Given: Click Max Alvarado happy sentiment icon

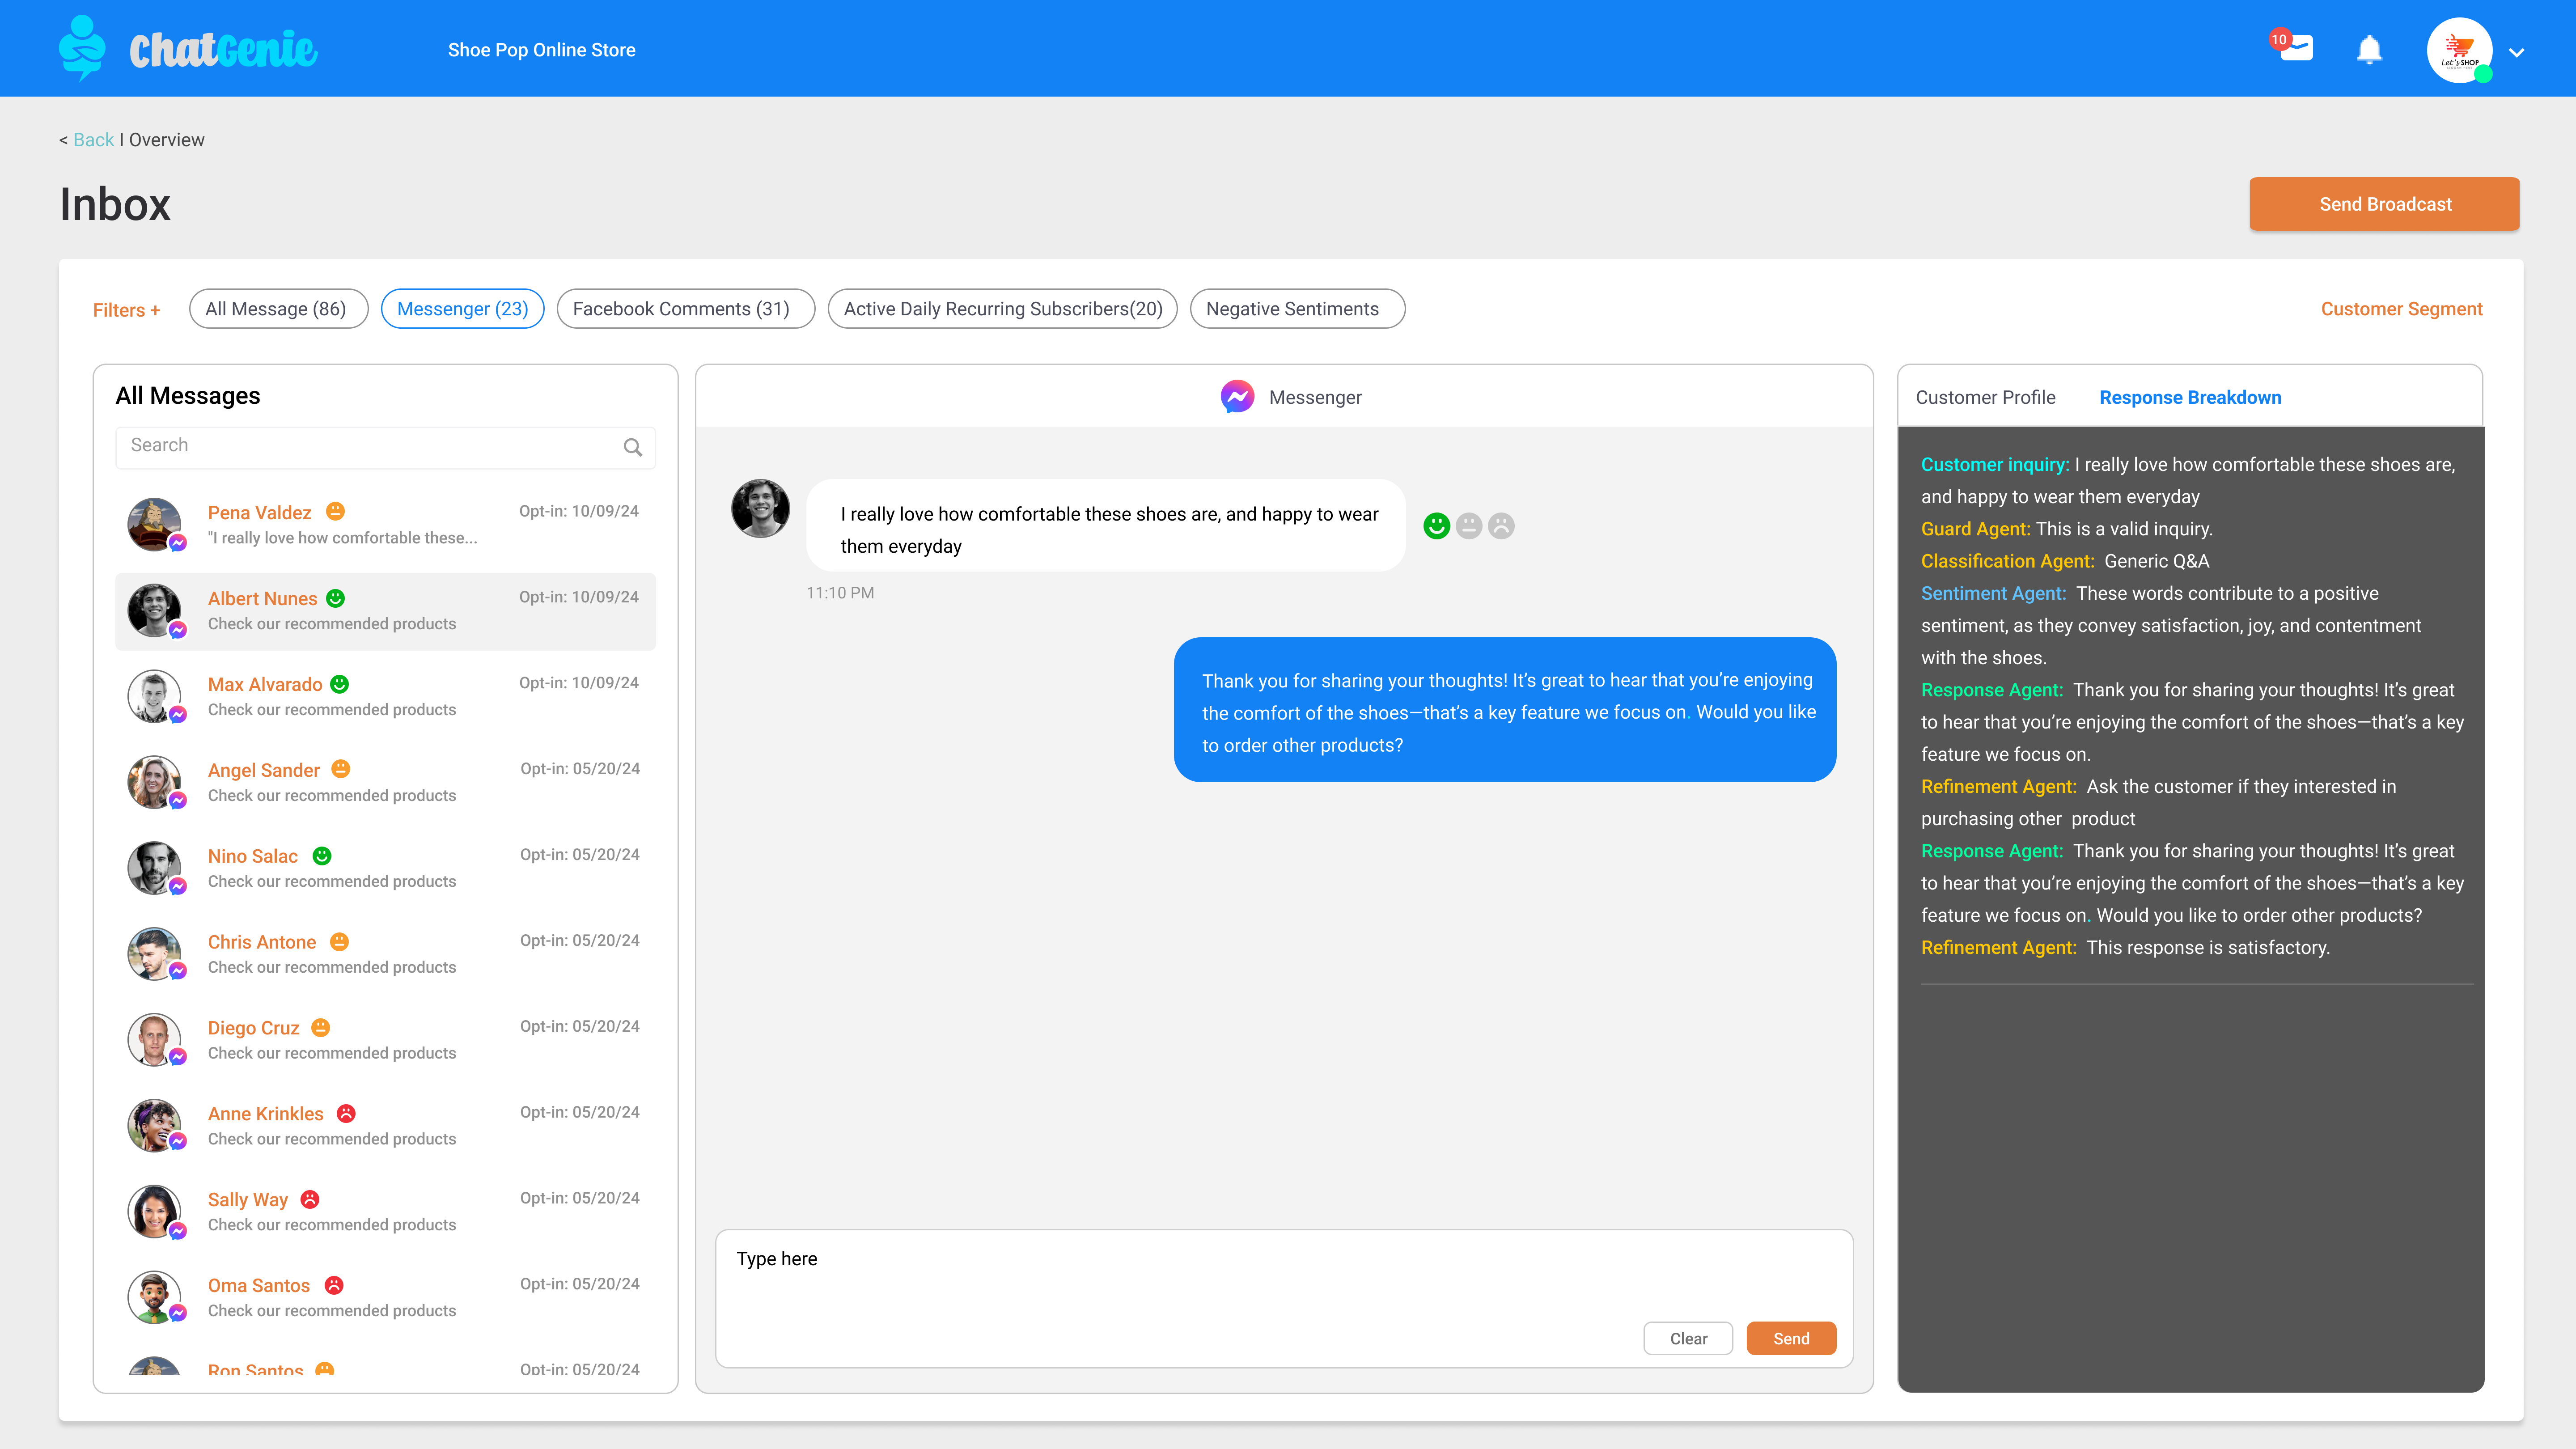Looking at the screenshot, I should [x=340, y=684].
